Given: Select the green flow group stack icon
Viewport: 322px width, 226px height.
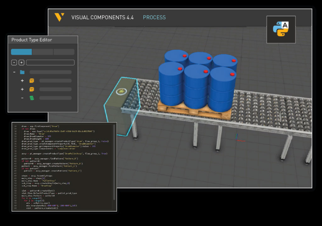Looking at the screenshot, I should pyautogui.click(x=31, y=98).
